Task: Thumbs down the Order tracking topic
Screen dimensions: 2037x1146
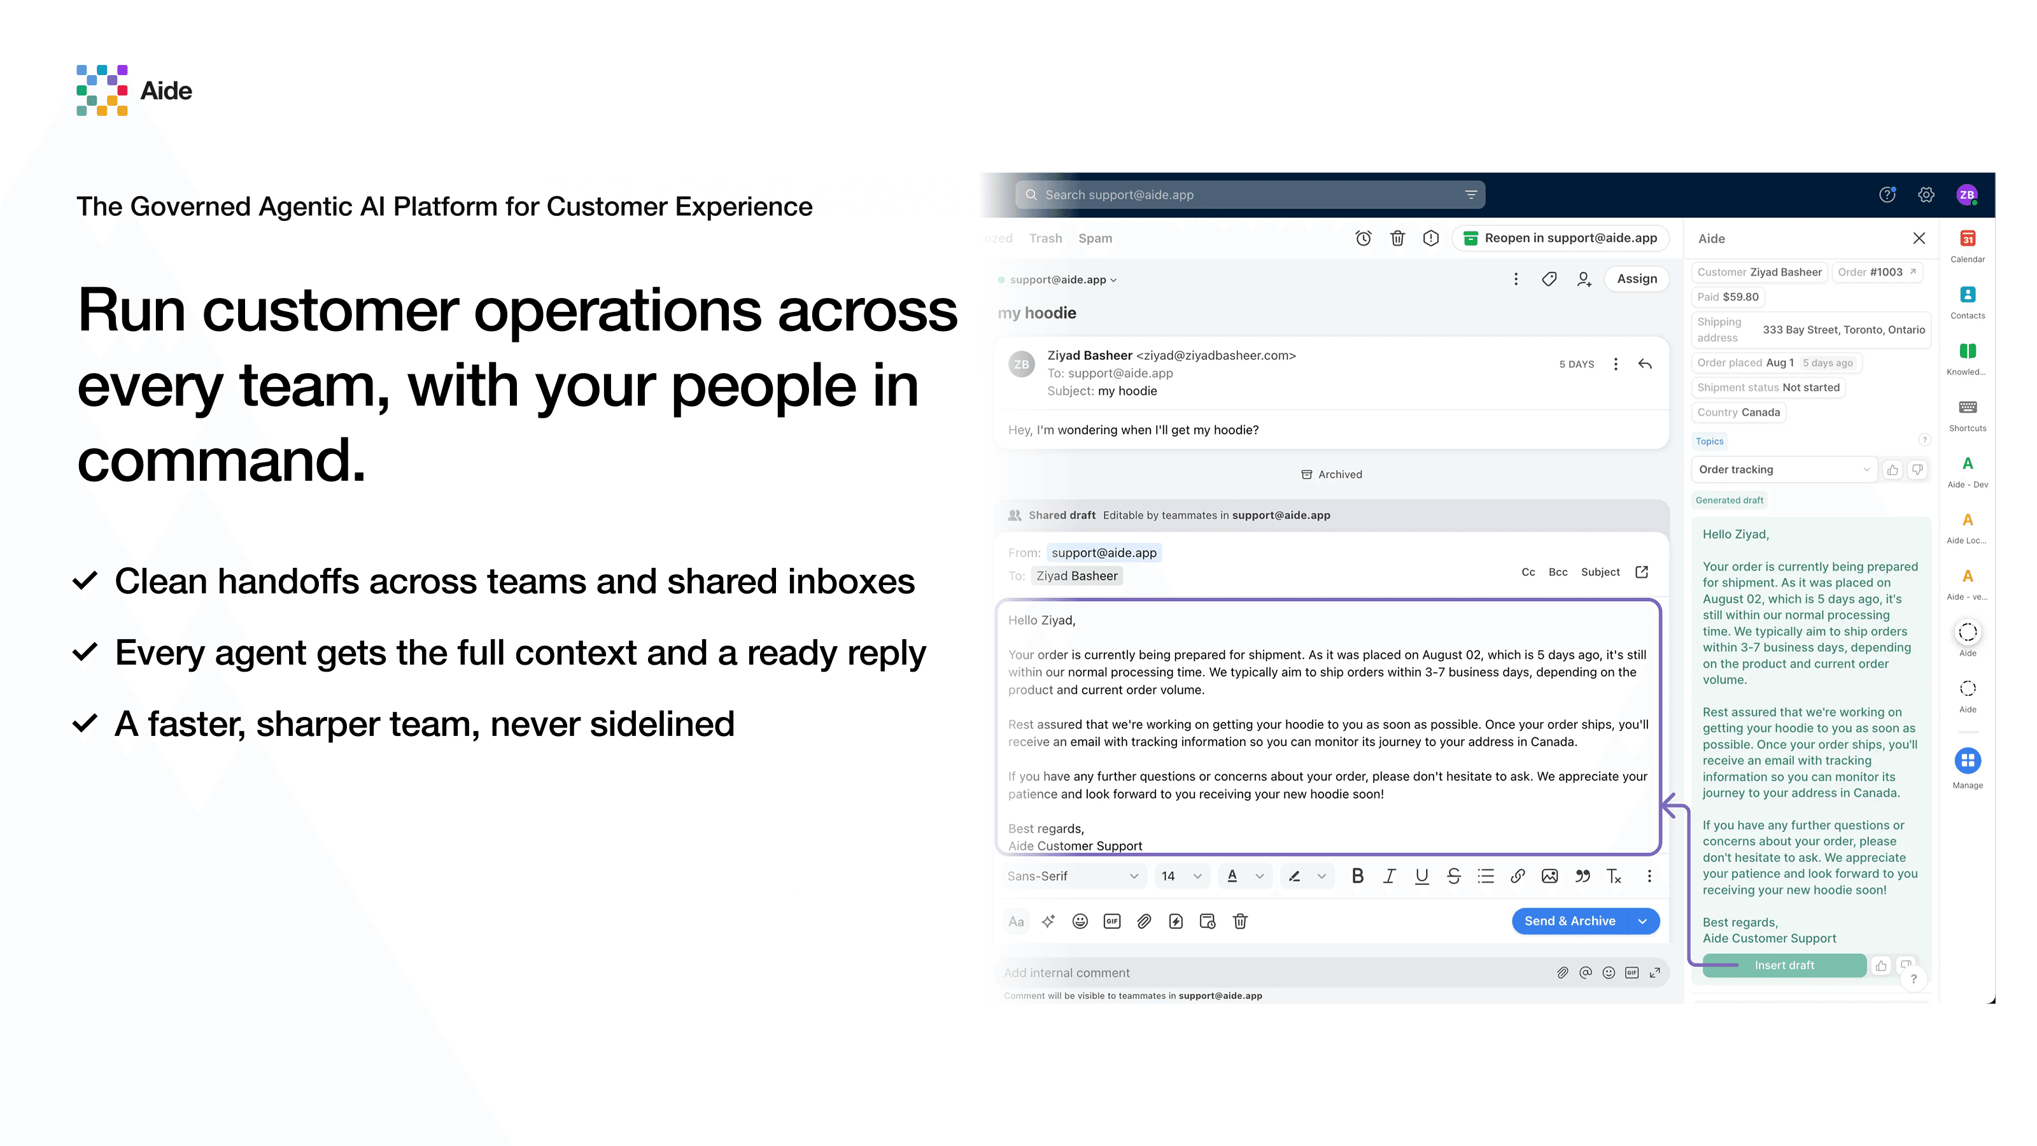Action: pyautogui.click(x=1917, y=470)
